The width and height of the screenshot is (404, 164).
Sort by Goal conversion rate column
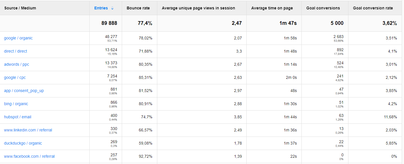click(373, 8)
